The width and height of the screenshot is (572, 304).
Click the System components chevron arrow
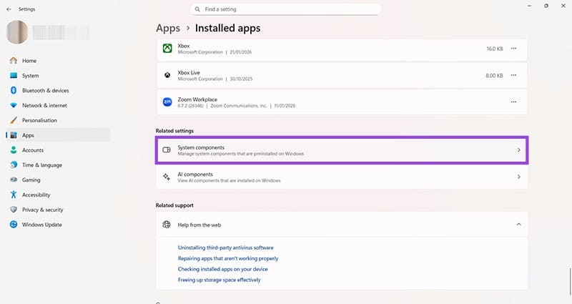[519, 150]
